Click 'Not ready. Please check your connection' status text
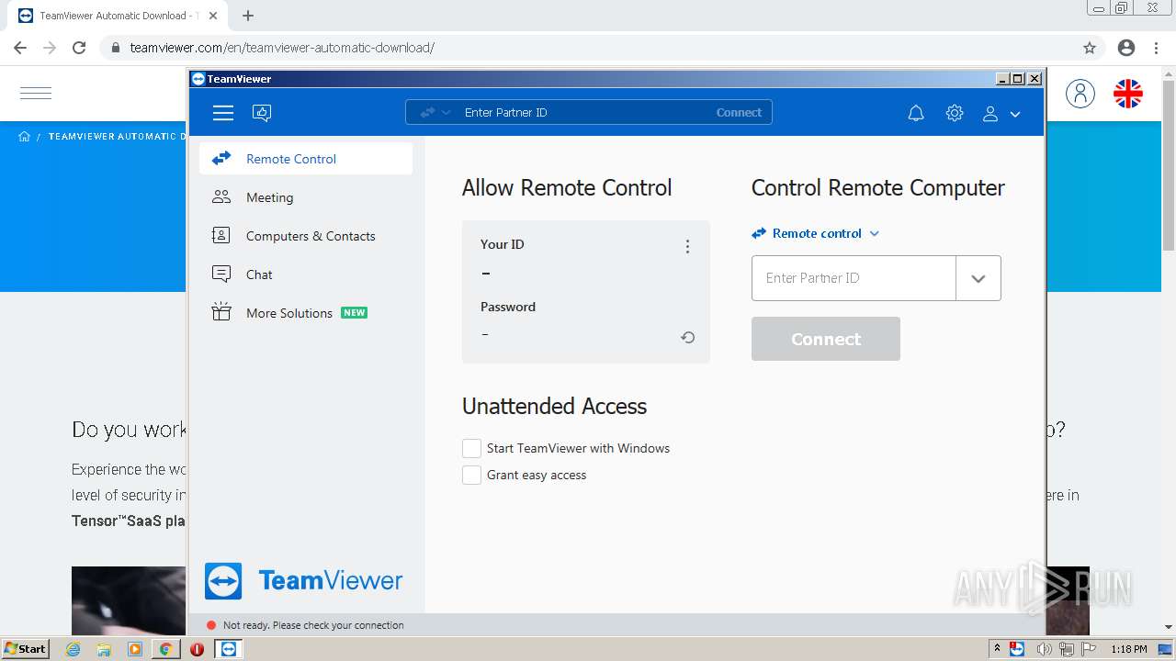The image size is (1176, 661). pyautogui.click(x=313, y=625)
